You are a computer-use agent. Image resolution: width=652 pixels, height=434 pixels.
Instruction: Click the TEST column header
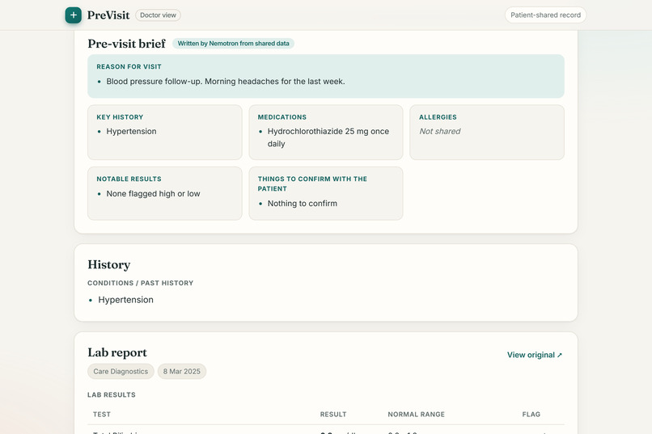(x=102, y=414)
